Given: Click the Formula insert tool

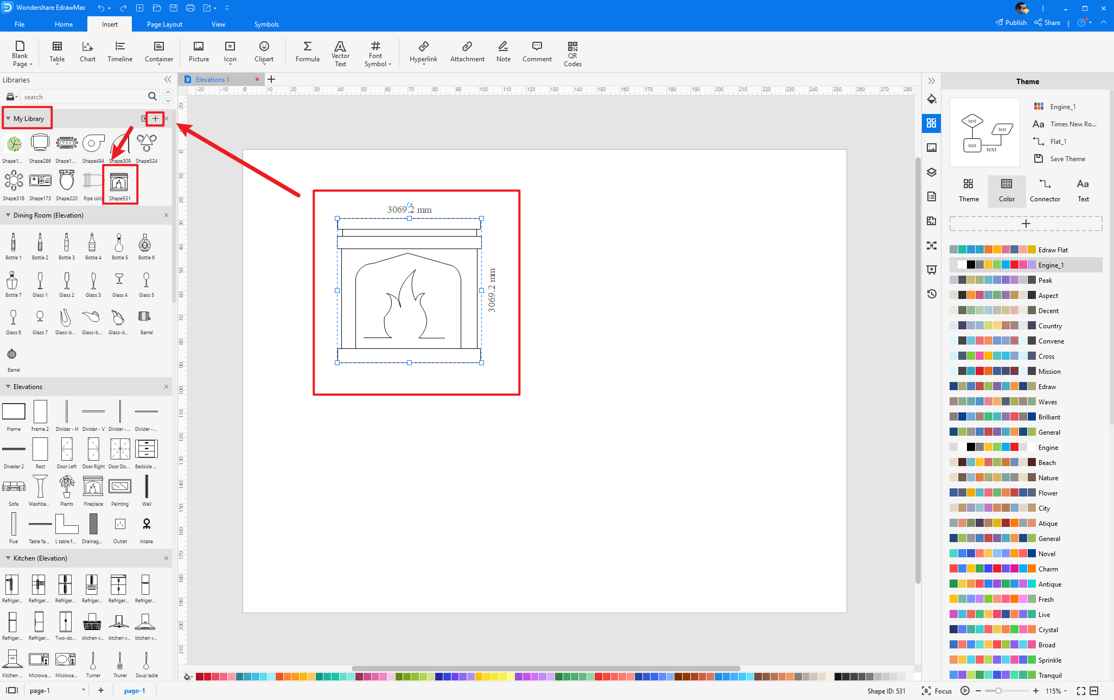Looking at the screenshot, I should [x=307, y=51].
